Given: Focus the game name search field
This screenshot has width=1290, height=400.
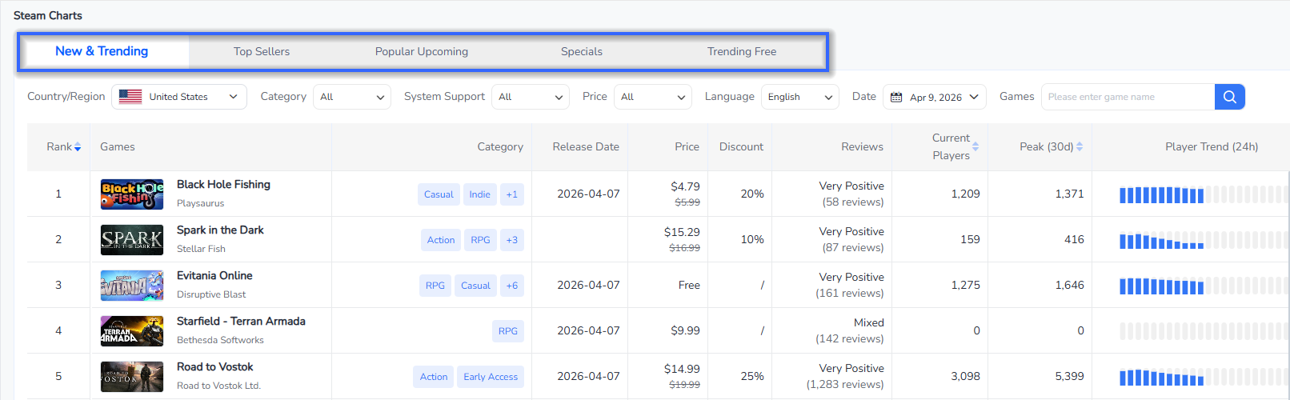Looking at the screenshot, I should [1127, 97].
